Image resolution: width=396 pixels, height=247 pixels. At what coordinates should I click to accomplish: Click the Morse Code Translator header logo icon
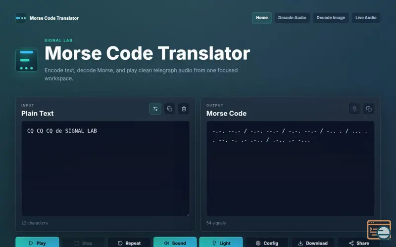tap(21, 18)
